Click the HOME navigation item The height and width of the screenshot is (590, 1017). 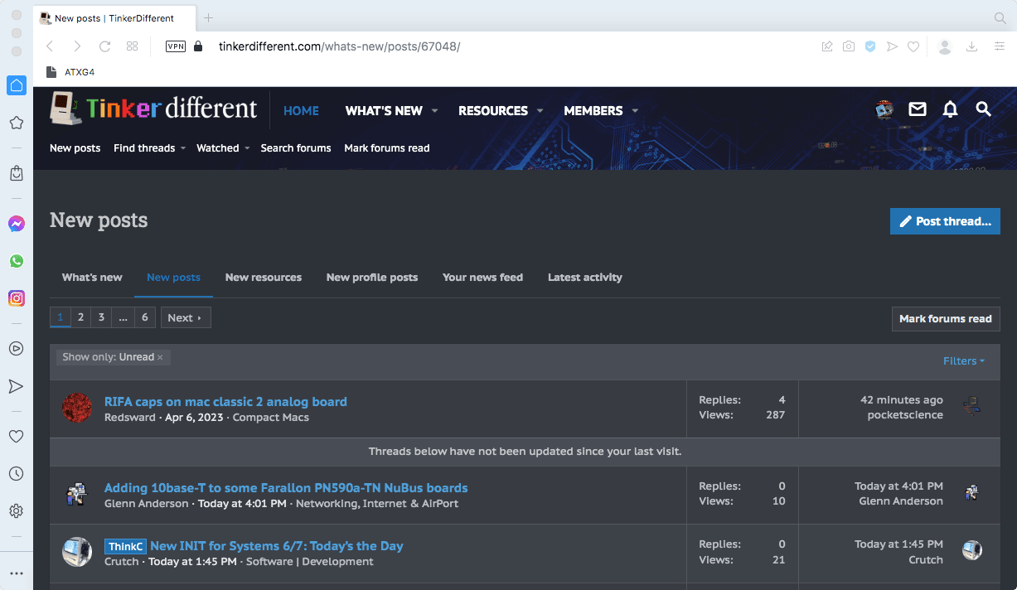(x=301, y=111)
